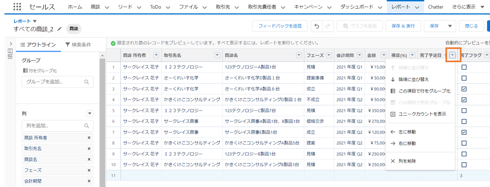
Task: Click the フィードバックを送信 button
Action: [x=280, y=26]
